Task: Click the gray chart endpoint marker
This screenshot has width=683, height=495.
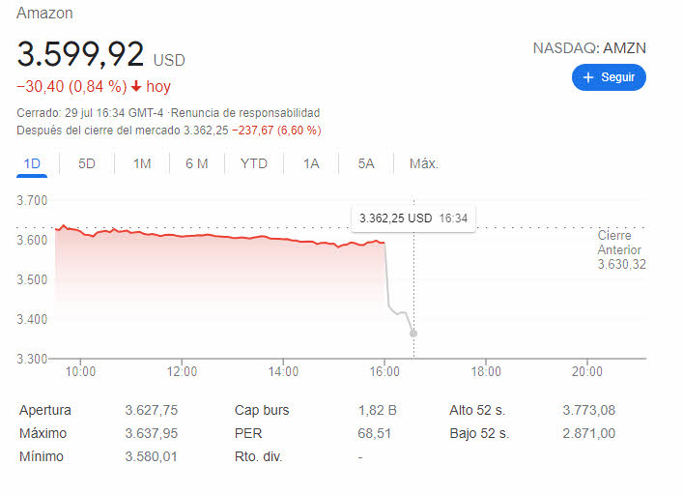Action: click(413, 334)
